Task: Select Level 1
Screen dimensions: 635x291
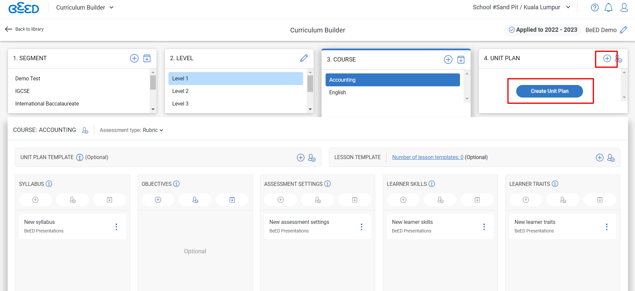Action: click(x=236, y=79)
